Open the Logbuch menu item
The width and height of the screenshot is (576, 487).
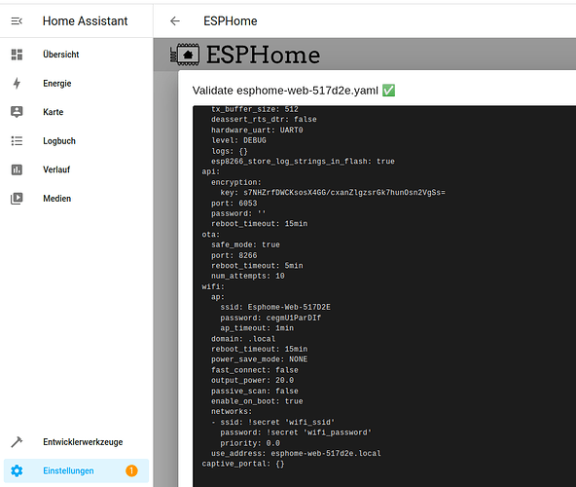[77, 141]
